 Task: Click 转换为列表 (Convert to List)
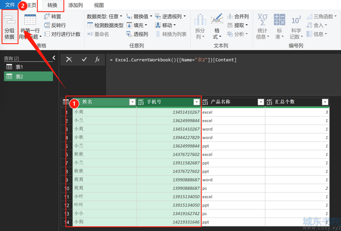point(171,34)
